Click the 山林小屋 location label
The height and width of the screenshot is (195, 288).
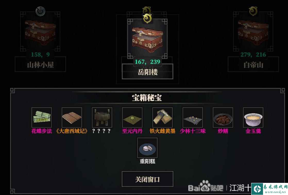coord(40,64)
